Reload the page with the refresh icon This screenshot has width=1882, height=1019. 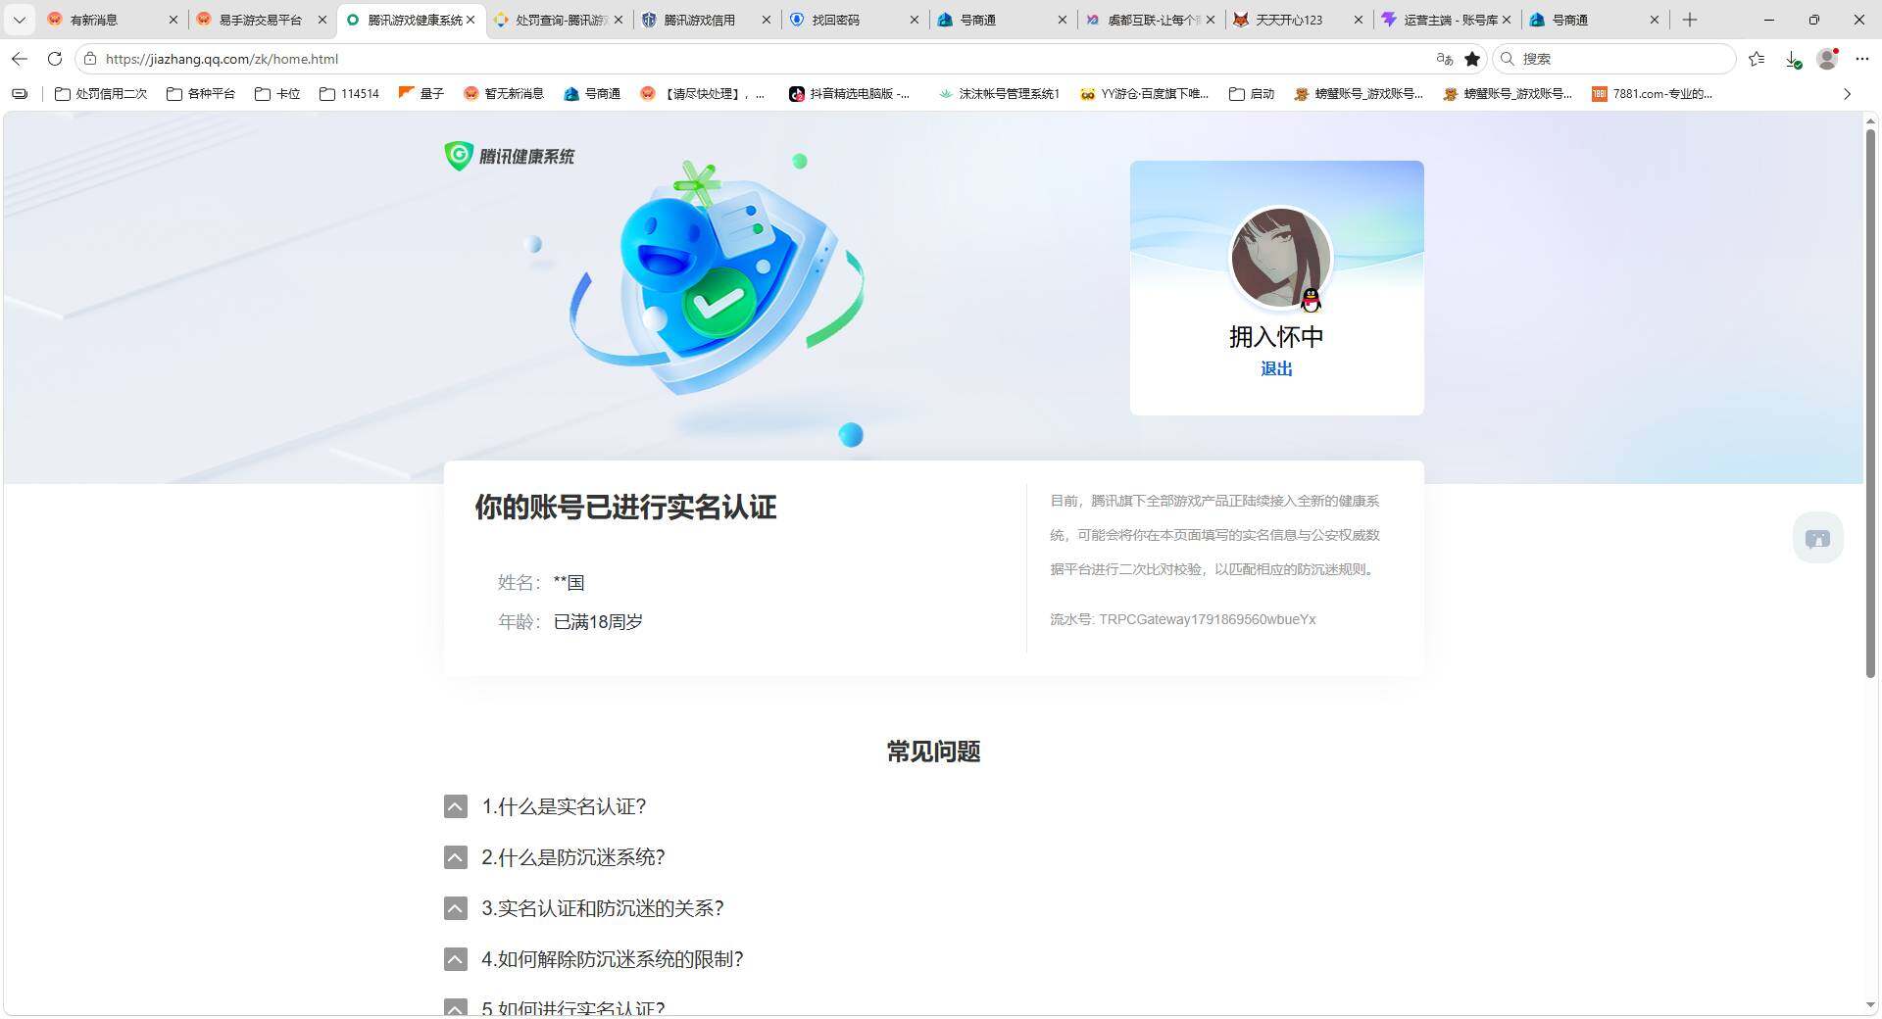pos(55,59)
